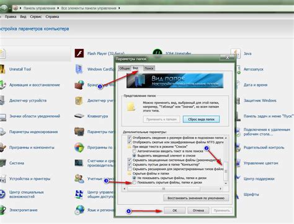Click the indexing options icon (Параметры индексирования)

2,132
